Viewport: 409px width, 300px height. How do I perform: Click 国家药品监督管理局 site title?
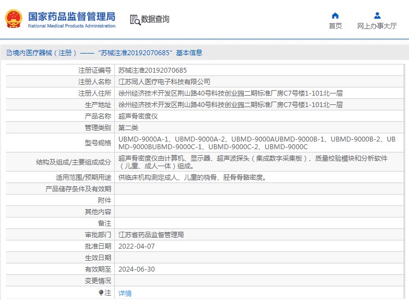click(72, 16)
